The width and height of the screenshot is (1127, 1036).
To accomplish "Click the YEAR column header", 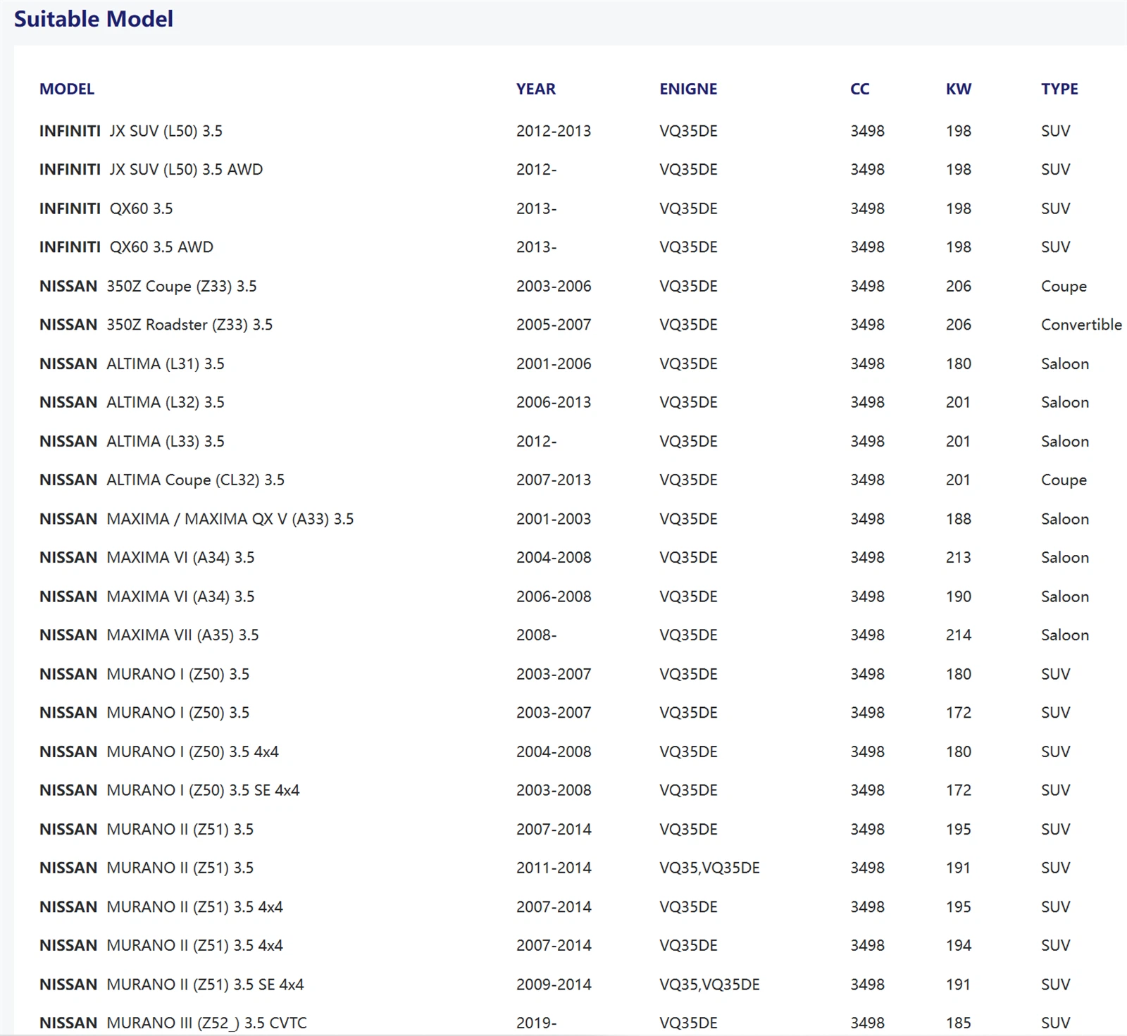I will 536,89.
